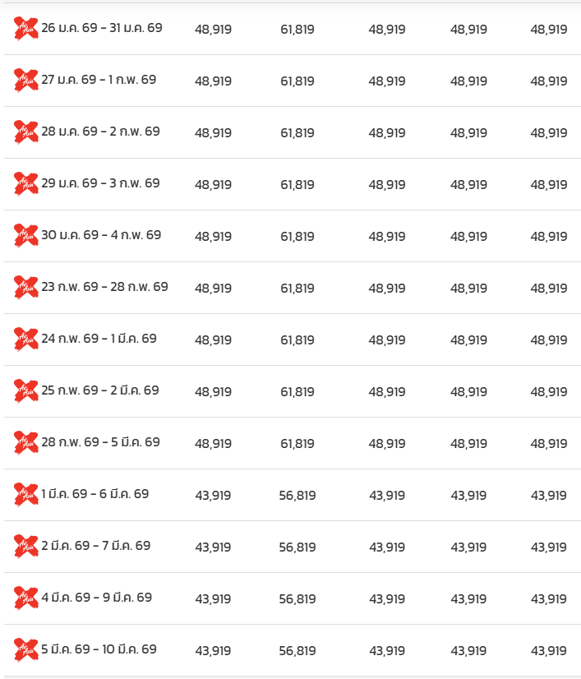Click AirAsia X logo beside 25 ก.พ. 69 row
The height and width of the screenshot is (679, 581).
pyautogui.click(x=26, y=391)
